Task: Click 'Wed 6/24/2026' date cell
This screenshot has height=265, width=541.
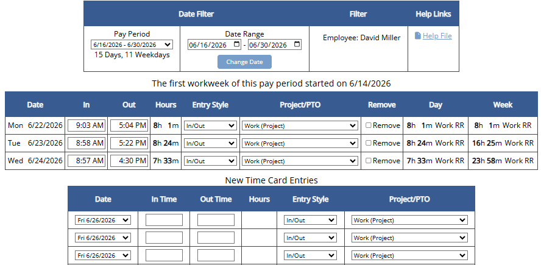Action: tap(35, 160)
